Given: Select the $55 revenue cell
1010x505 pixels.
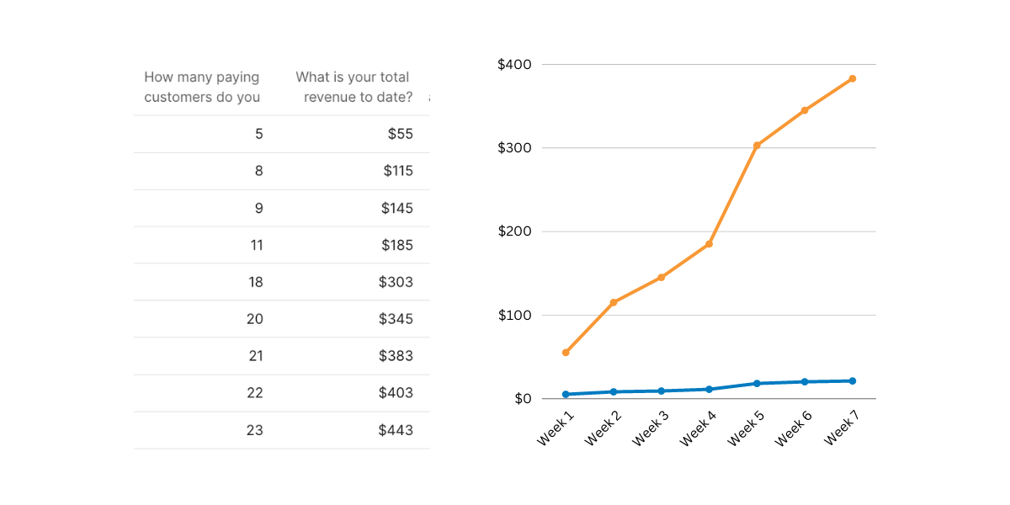Looking at the screenshot, I should point(400,134).
